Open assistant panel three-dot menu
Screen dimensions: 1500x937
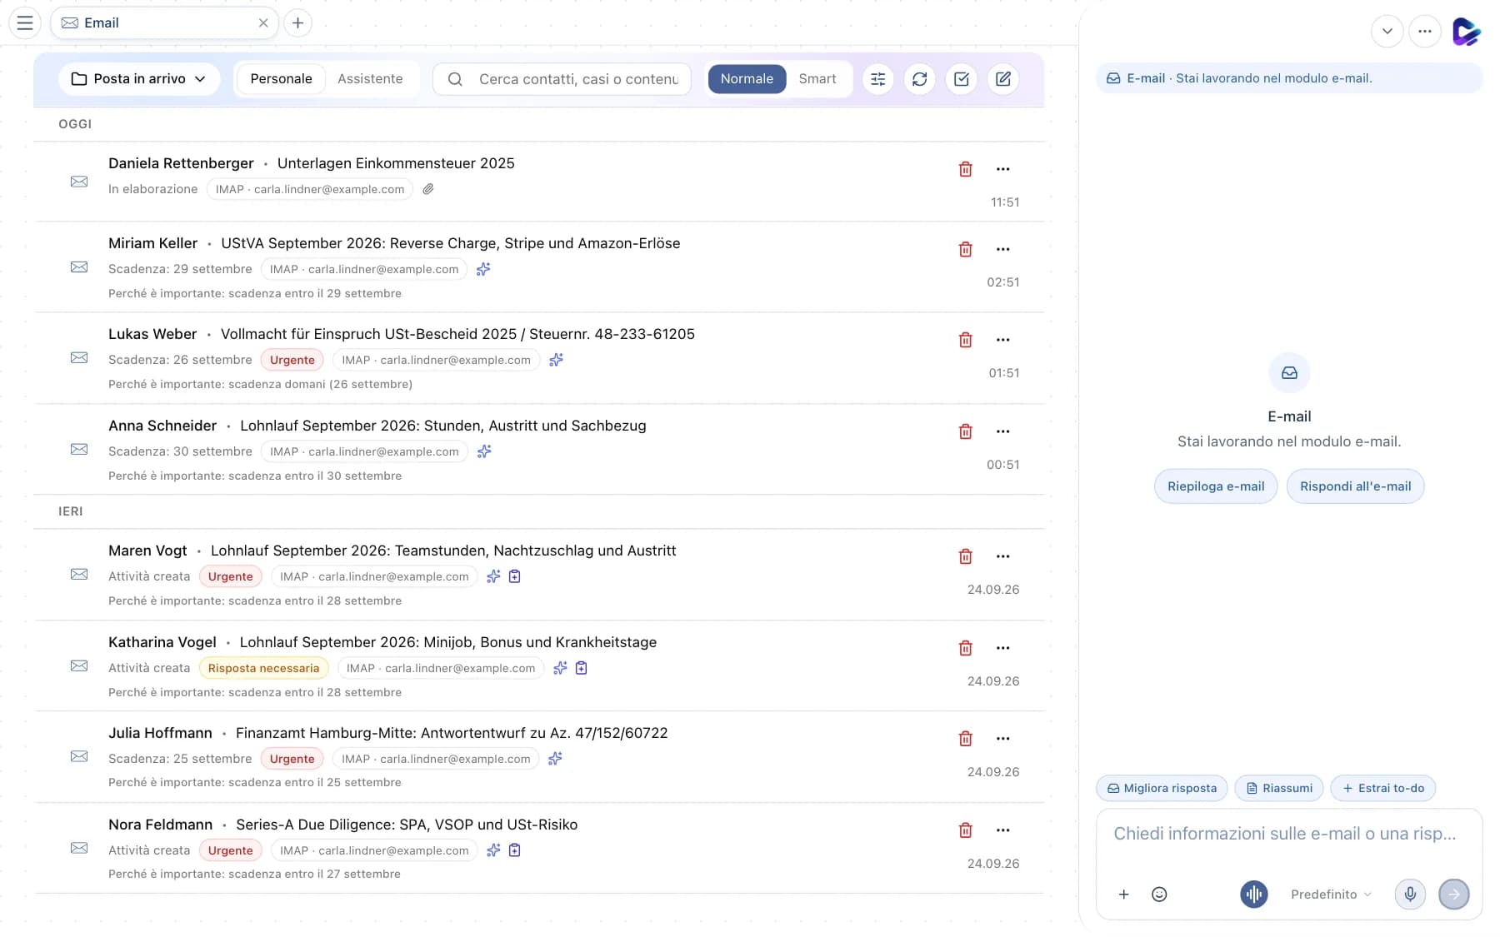click(1425, 32)
